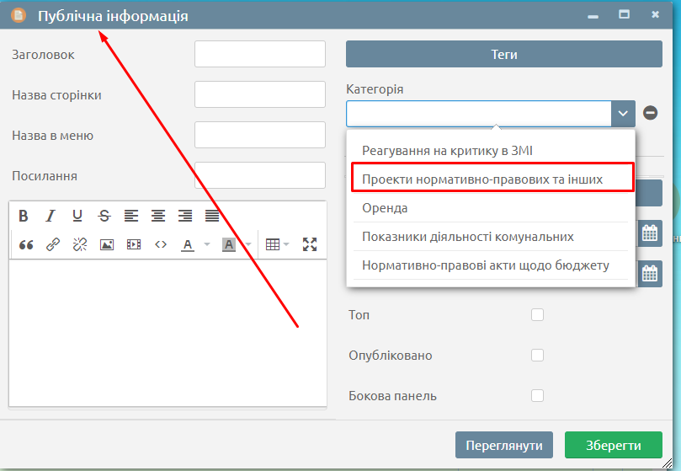Screen dimensions: 681x471
Task: Tick the Бокова панель checkbox
Action: coord(537,396)
